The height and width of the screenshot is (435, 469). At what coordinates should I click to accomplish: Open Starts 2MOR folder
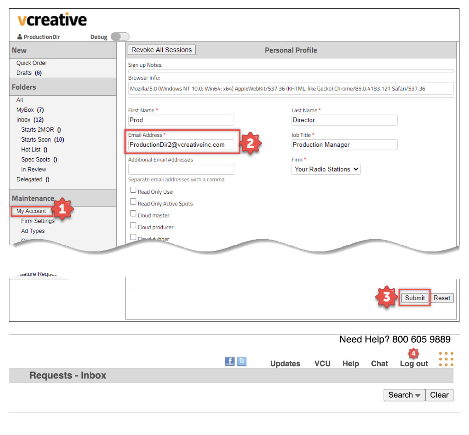pyautogui.click(x=41, y=130)
